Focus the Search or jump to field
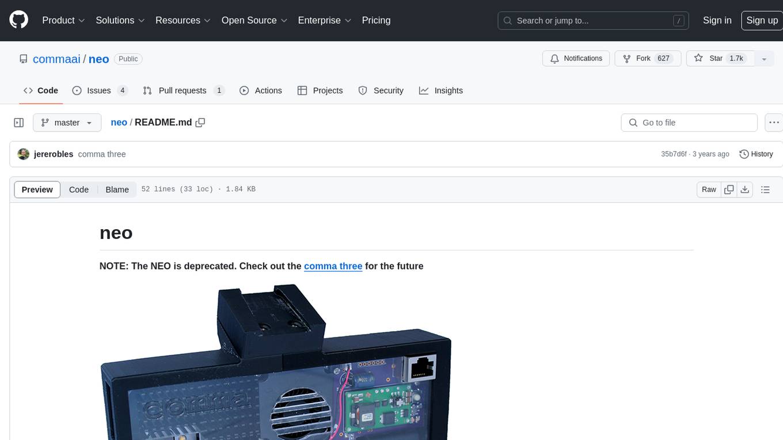Screen dimensions: 783x440 (594, 20)
